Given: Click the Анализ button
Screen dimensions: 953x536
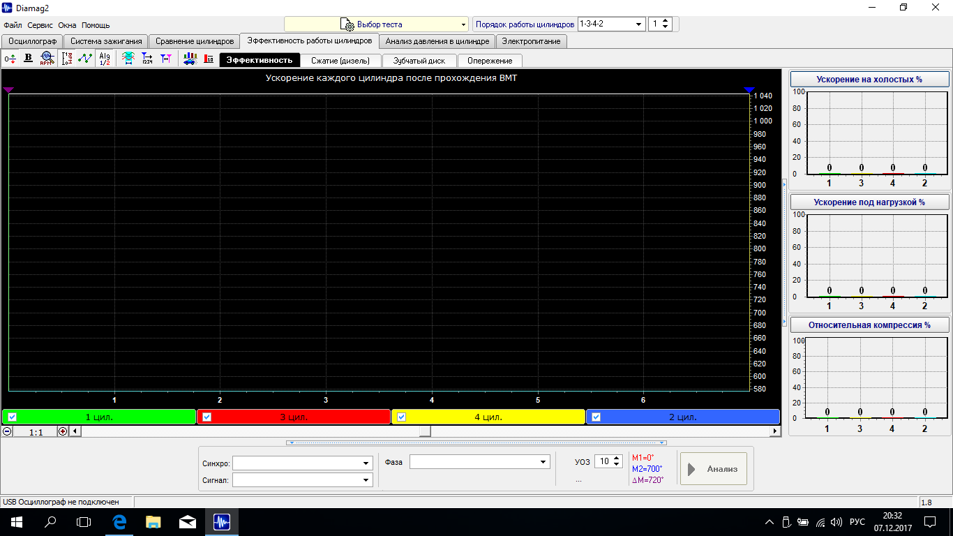Looking at the screenshot, I should pos(714,469).
